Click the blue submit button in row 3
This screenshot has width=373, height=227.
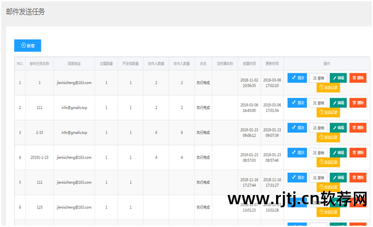pos(297,127)
